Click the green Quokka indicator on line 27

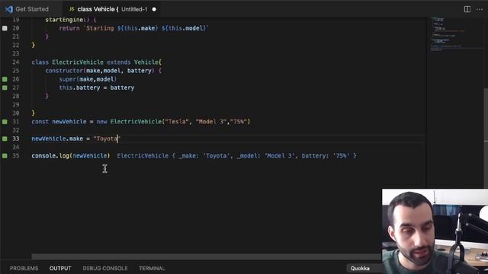(x=5, y=88)
